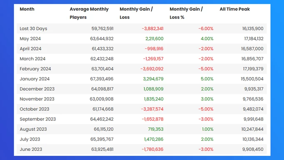Click the April 2024 row label
284x160 pixels.
tap(30, 49)
